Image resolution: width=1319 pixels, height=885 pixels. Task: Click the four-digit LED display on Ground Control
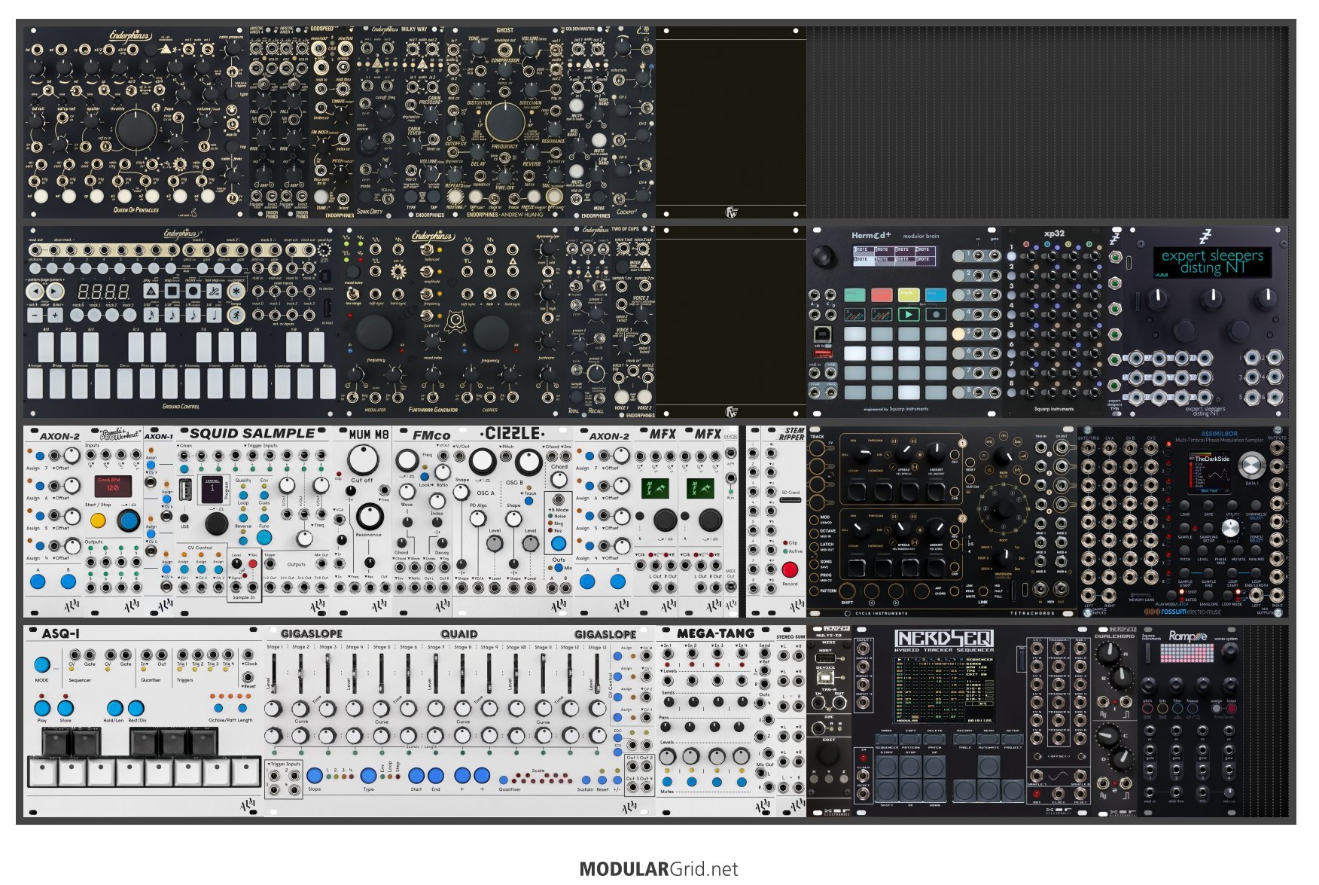(104, 291)
